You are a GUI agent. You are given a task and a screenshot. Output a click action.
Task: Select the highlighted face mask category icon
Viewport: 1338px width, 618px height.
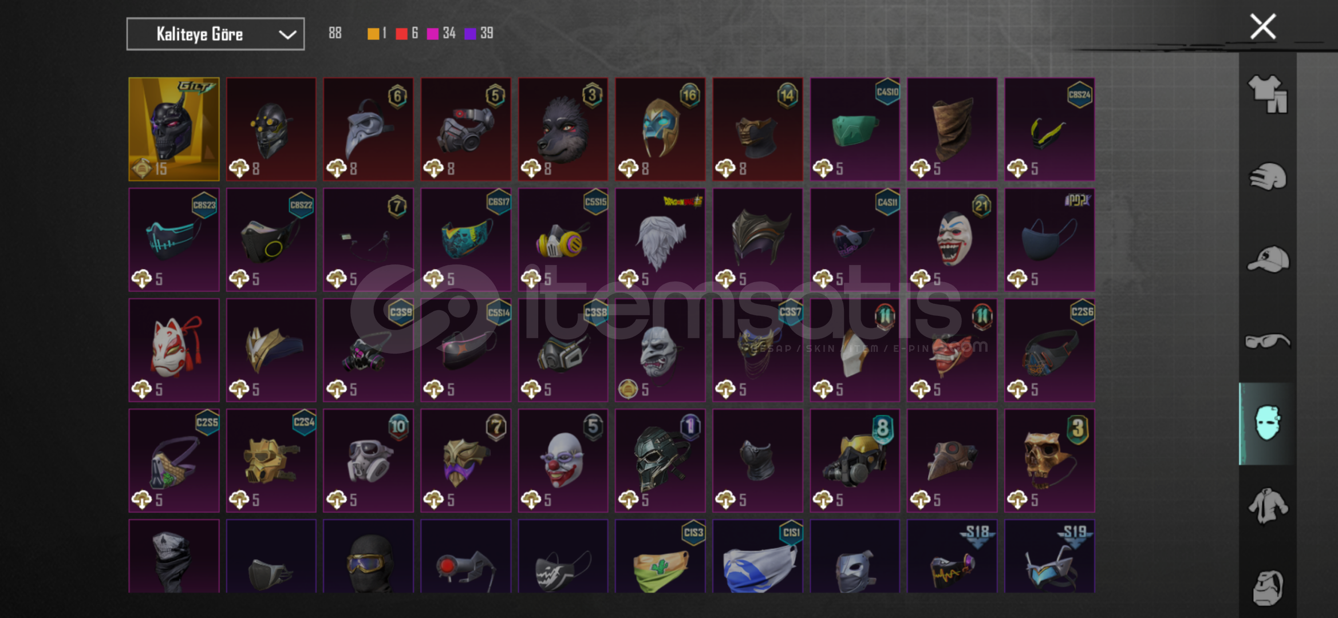tap(1267, 423)
